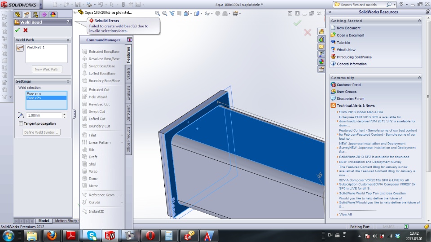Viewport: 431px width, 242px height.
Task: Open the Curves dropdown arrow
Action: click(122, 202)
